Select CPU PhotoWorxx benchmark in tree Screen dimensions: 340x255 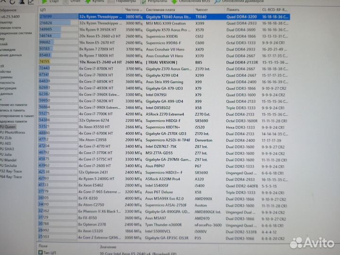pyautogui.click(x=12, y=132)
